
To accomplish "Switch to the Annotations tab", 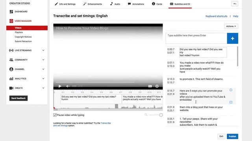I will 136,4.
